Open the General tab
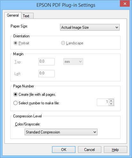The width and height of the screenshot is (132, 158). point(13,15)
